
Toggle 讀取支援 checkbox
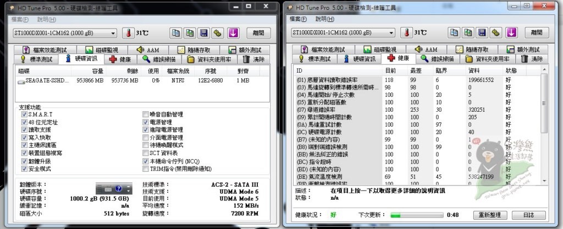pyautogui.click(x=24, y=130)
